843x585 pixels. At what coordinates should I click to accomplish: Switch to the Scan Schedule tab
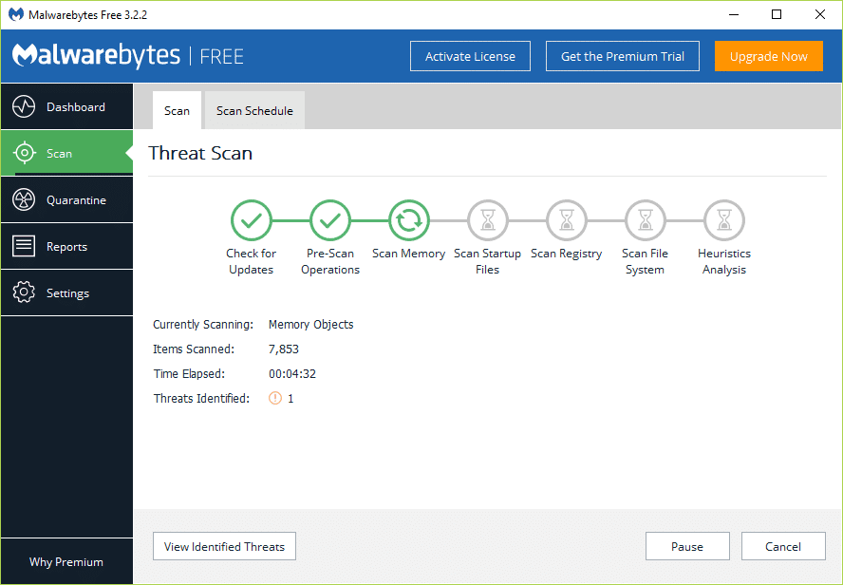coord(253,110)
